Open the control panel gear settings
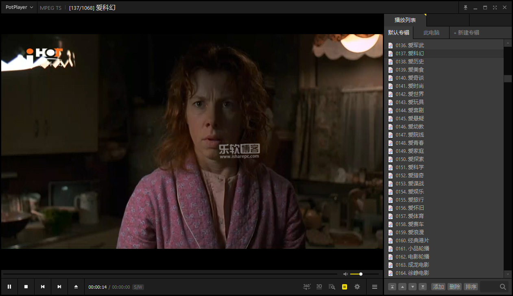The image size is (513, 296). pyautogui.click(x=357, y=287)
